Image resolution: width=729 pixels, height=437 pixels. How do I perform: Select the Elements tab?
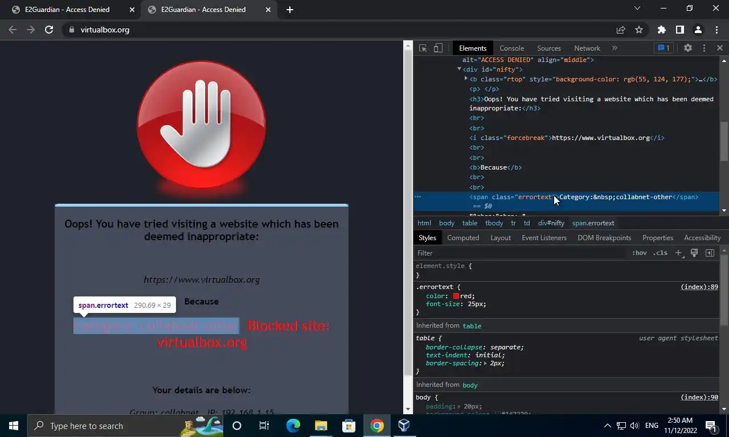pos(473,48)
